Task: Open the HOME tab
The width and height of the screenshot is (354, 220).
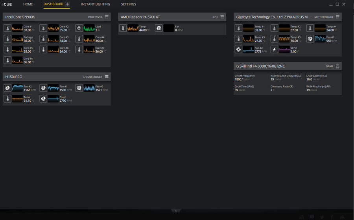Action: [28, 4]
